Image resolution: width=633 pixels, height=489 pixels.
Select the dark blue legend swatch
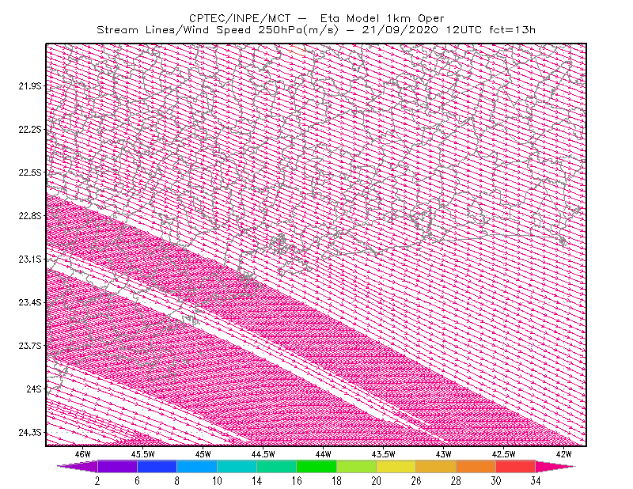click(x=157, y=466)
